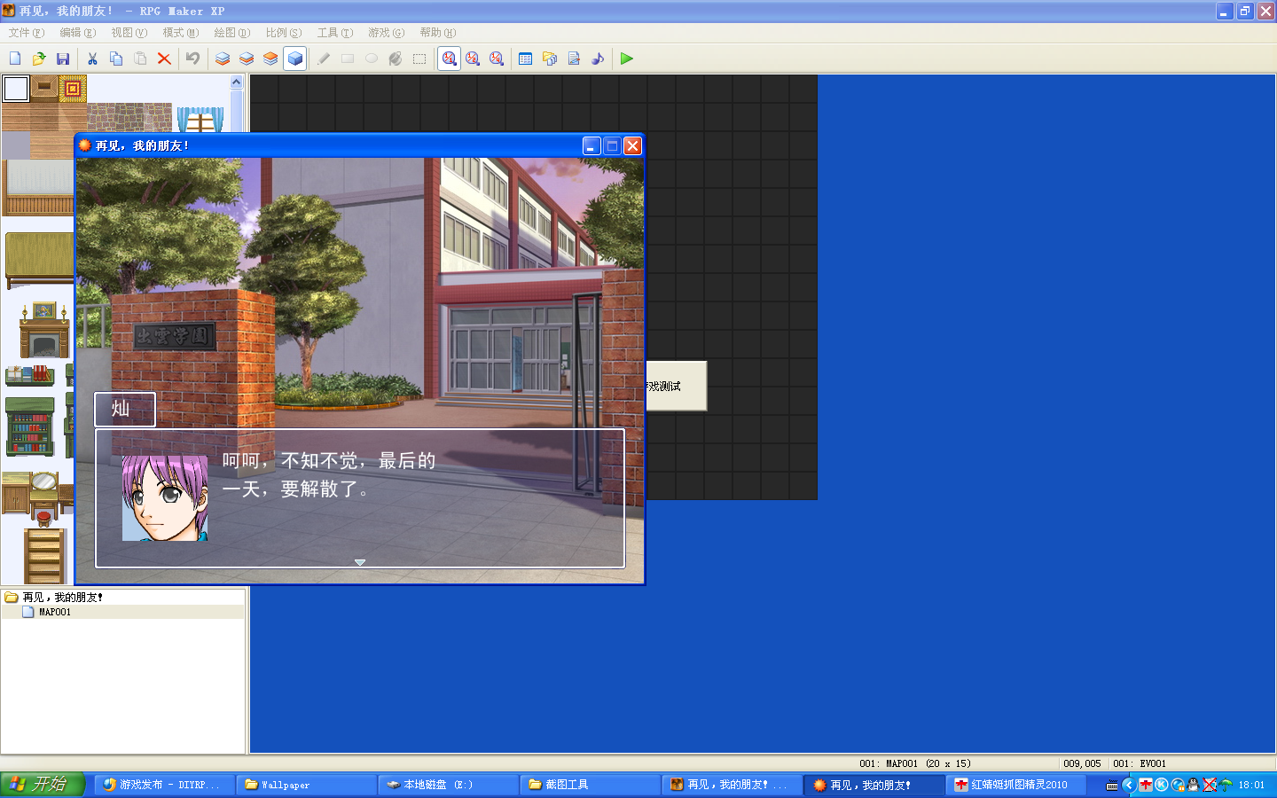The width and height of the screenshot is (1277, 798).
Task: Switch to Wallpaper folder in taskbar
Action: [x=306, y=785]
